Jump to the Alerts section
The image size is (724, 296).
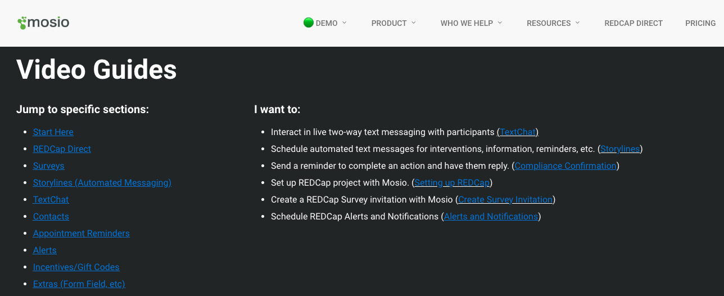tap(44, 250)
